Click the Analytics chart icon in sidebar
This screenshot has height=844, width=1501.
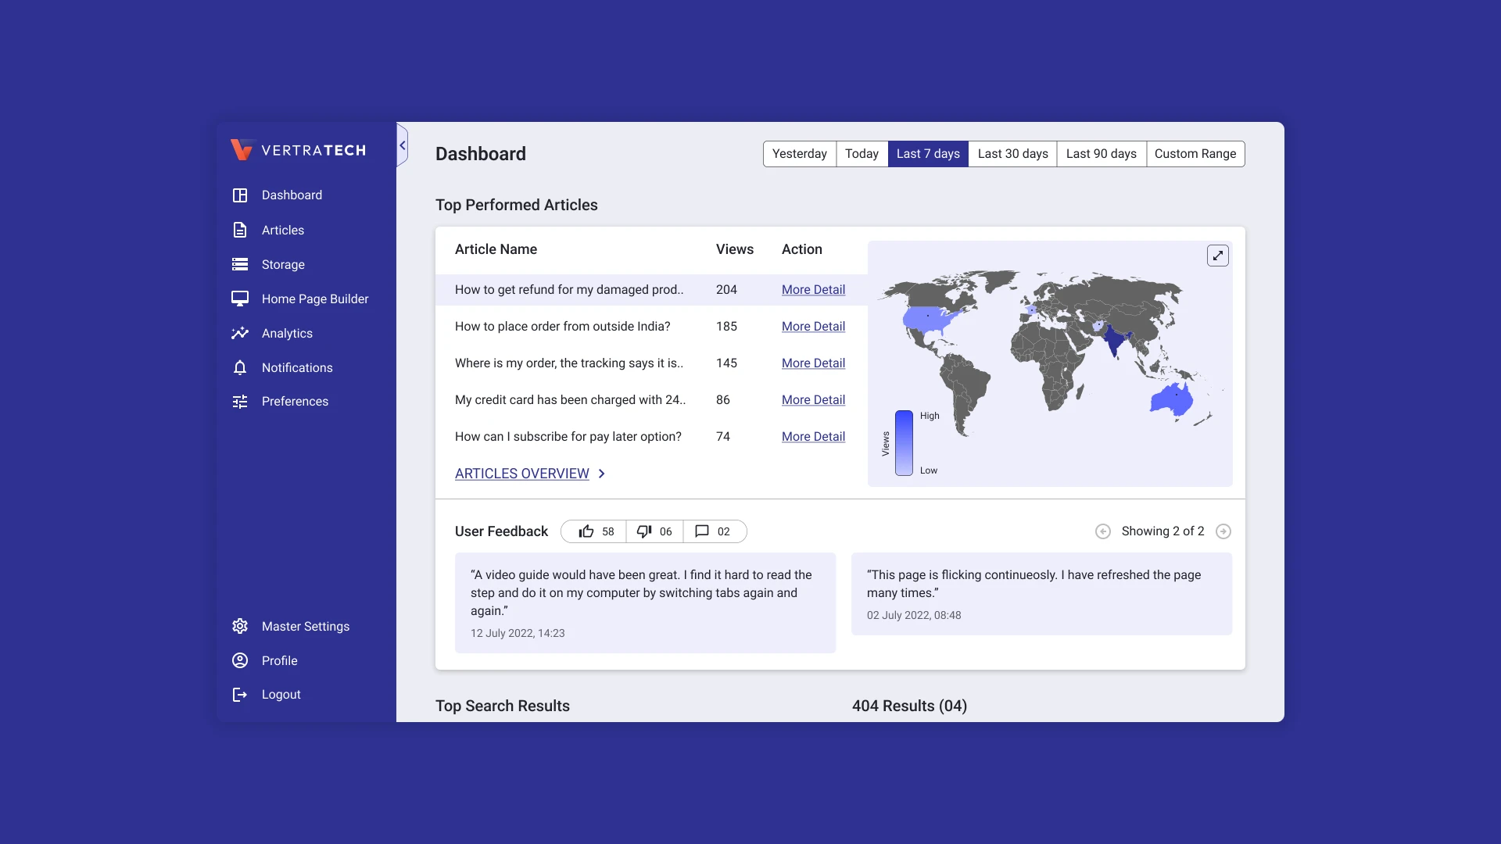[240, 334]
